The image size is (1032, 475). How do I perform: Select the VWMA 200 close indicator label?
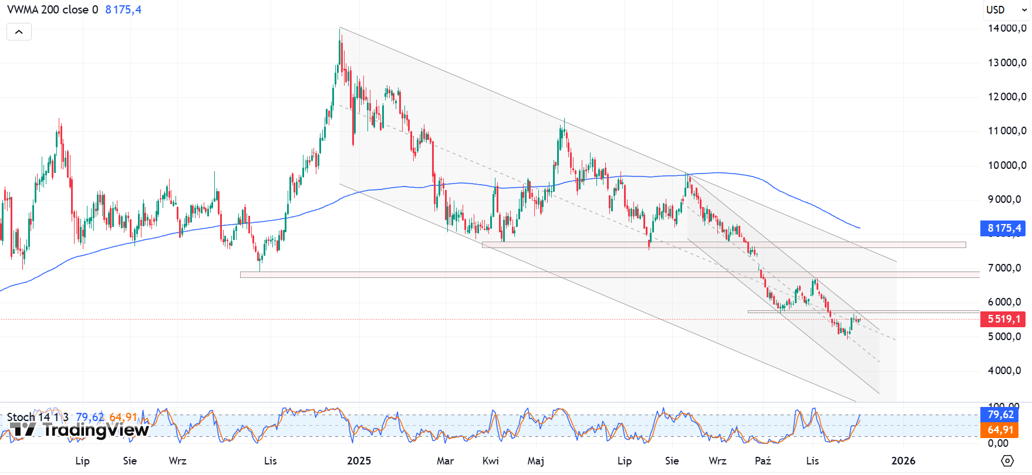(52, 10)
